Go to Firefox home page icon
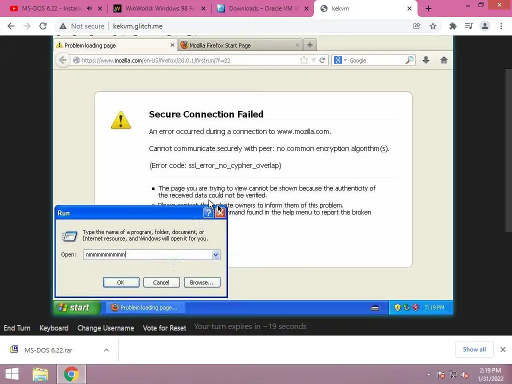512x384 pixels. (444, 60)
